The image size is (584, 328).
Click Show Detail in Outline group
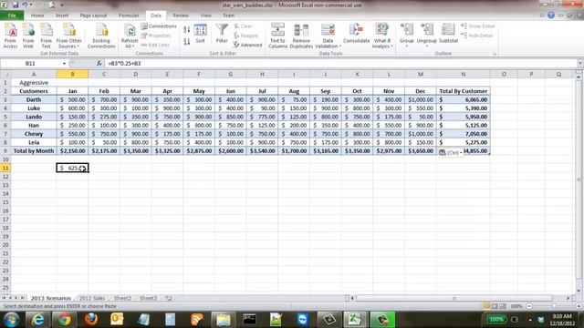point(478,26)
